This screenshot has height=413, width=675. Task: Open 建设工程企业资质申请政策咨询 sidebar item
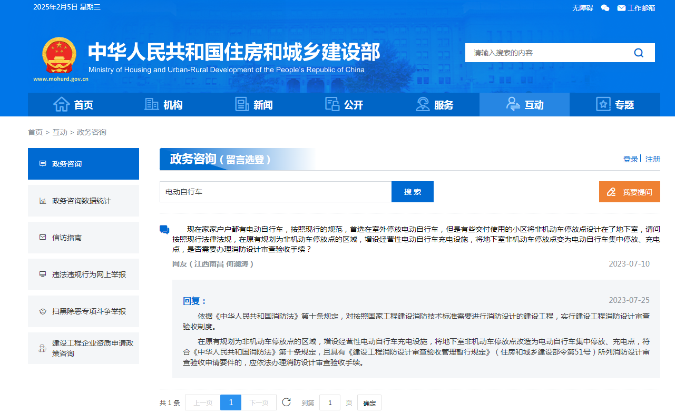[x=83, y=348]
